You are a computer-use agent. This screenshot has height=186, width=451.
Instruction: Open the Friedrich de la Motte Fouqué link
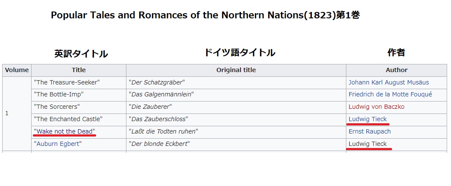tap(390, 95)
